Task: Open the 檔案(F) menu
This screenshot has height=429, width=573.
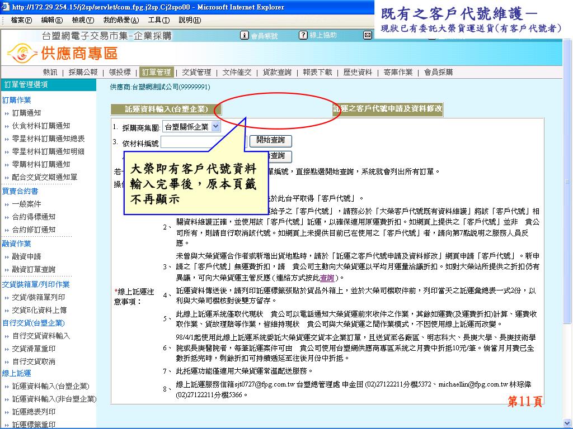Action: coord(21,20)
